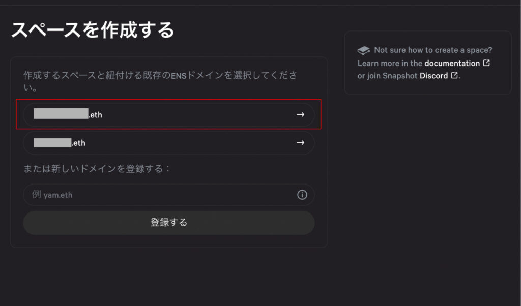The height and width of the screenshot is (306, 521).
Task: Click the 登録する button
Action: [169, 222]
